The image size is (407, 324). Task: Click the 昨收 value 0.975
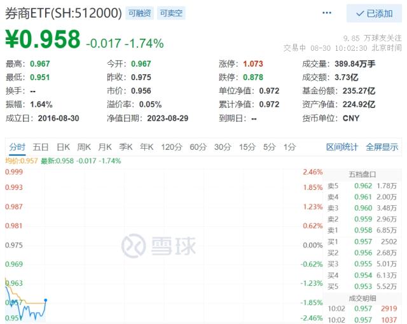(x=141, y=78)
